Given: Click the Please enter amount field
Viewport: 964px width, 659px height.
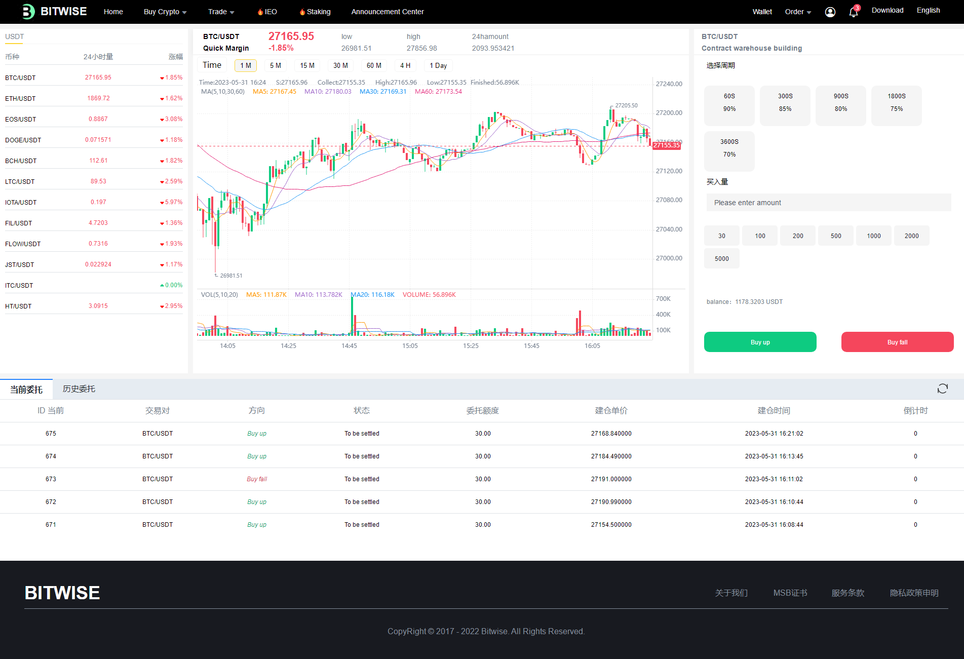Looking at the screenshot, I should 829,203.
